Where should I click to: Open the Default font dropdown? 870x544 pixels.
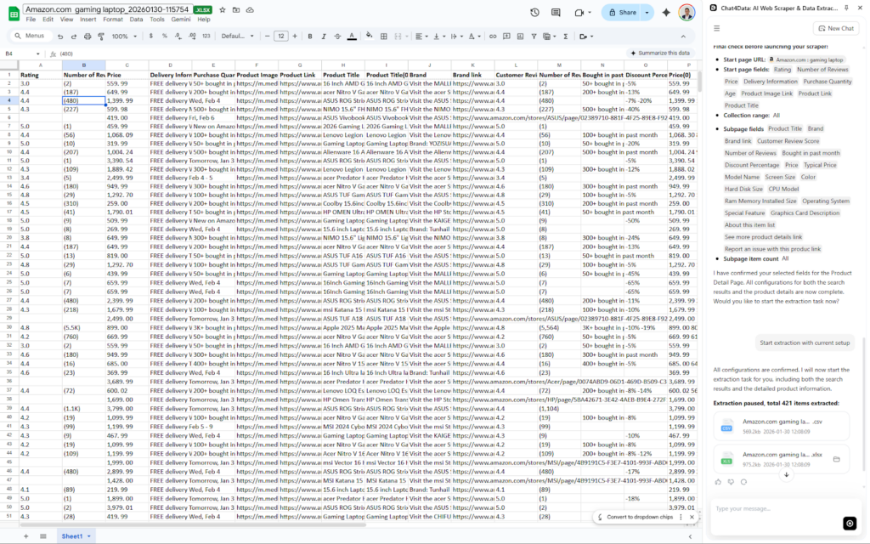[x=238, y=36]
